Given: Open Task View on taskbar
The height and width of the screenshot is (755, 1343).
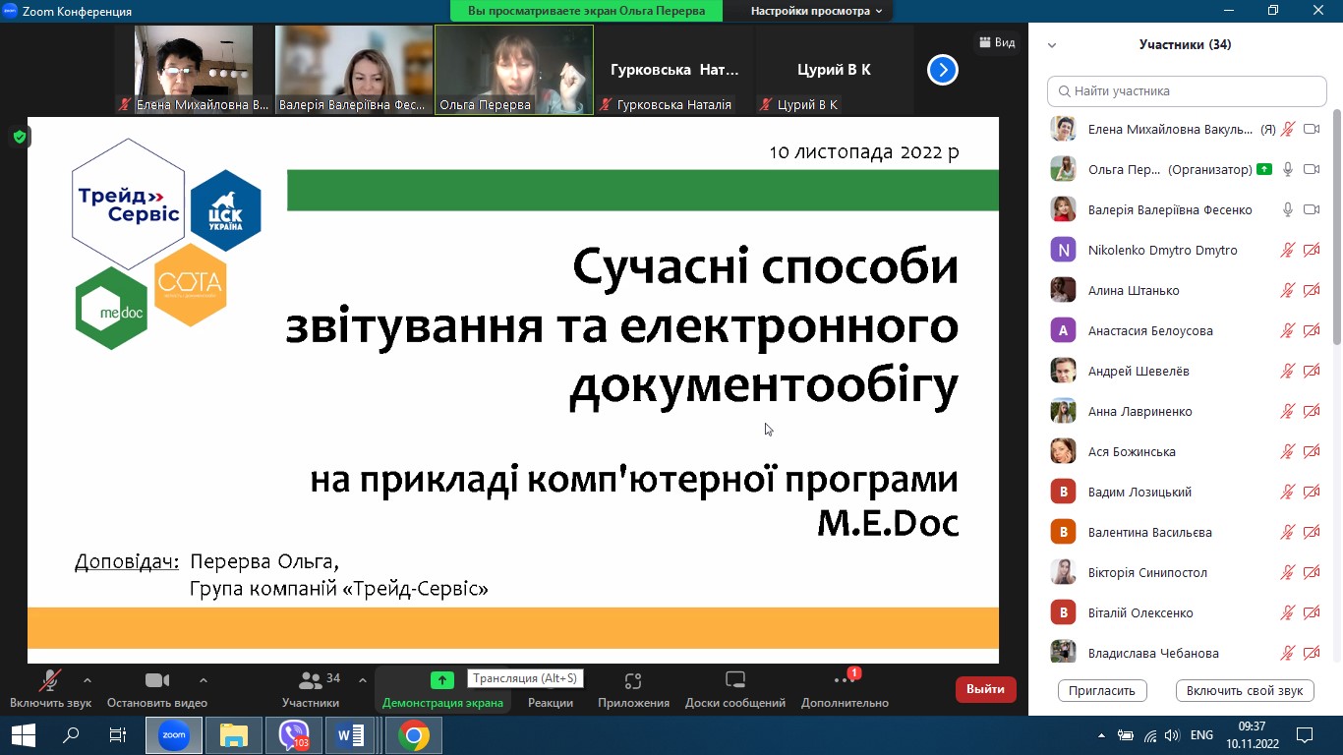Looking at the screenshot, I should (x=117, y=735).
